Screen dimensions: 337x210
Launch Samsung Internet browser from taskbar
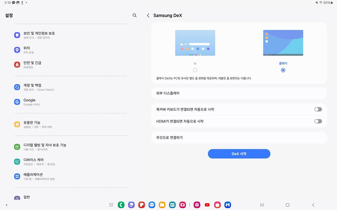131,205
